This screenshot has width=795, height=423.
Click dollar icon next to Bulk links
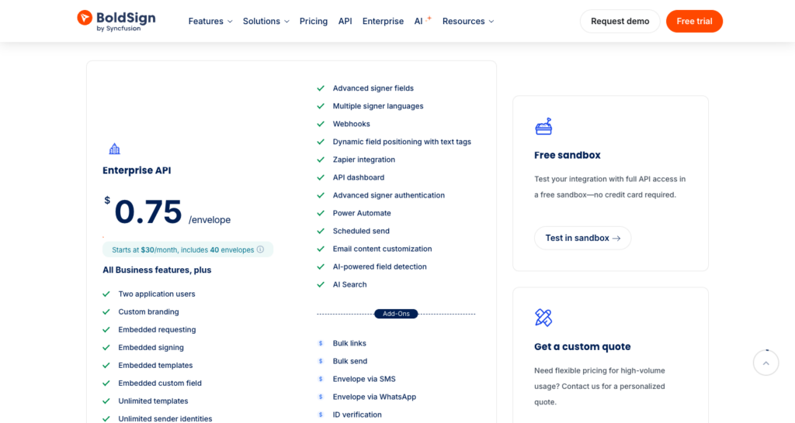[321, 343]
